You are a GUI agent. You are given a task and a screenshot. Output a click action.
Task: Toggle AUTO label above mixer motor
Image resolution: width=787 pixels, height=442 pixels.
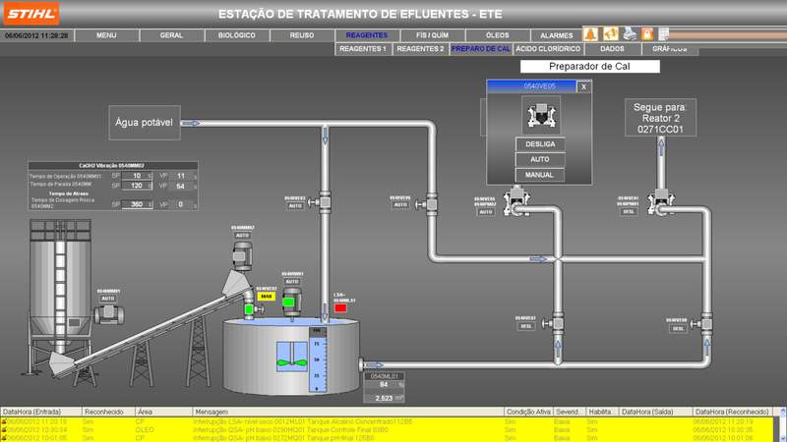[x=292, y=282]
